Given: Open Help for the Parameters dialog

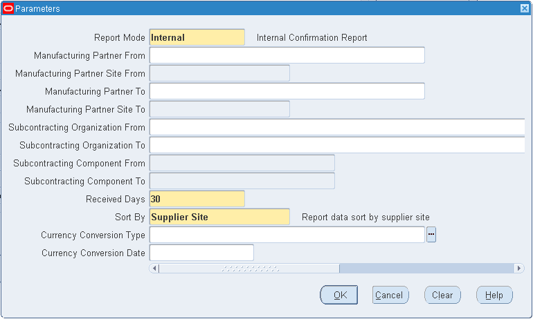Looking at the screenshot, I should click(494, 295).
